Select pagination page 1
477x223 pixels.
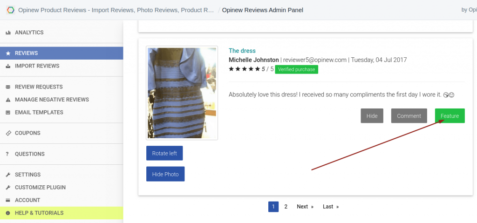tap(273, 207)
